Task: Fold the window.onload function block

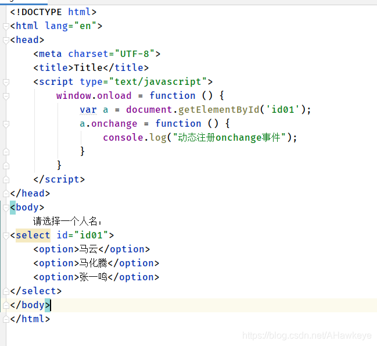Action: point(6,96)
